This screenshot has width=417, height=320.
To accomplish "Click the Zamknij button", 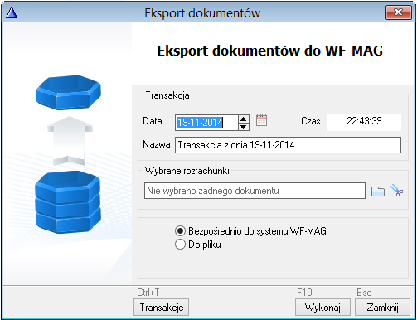I will [x=382, y=308].
